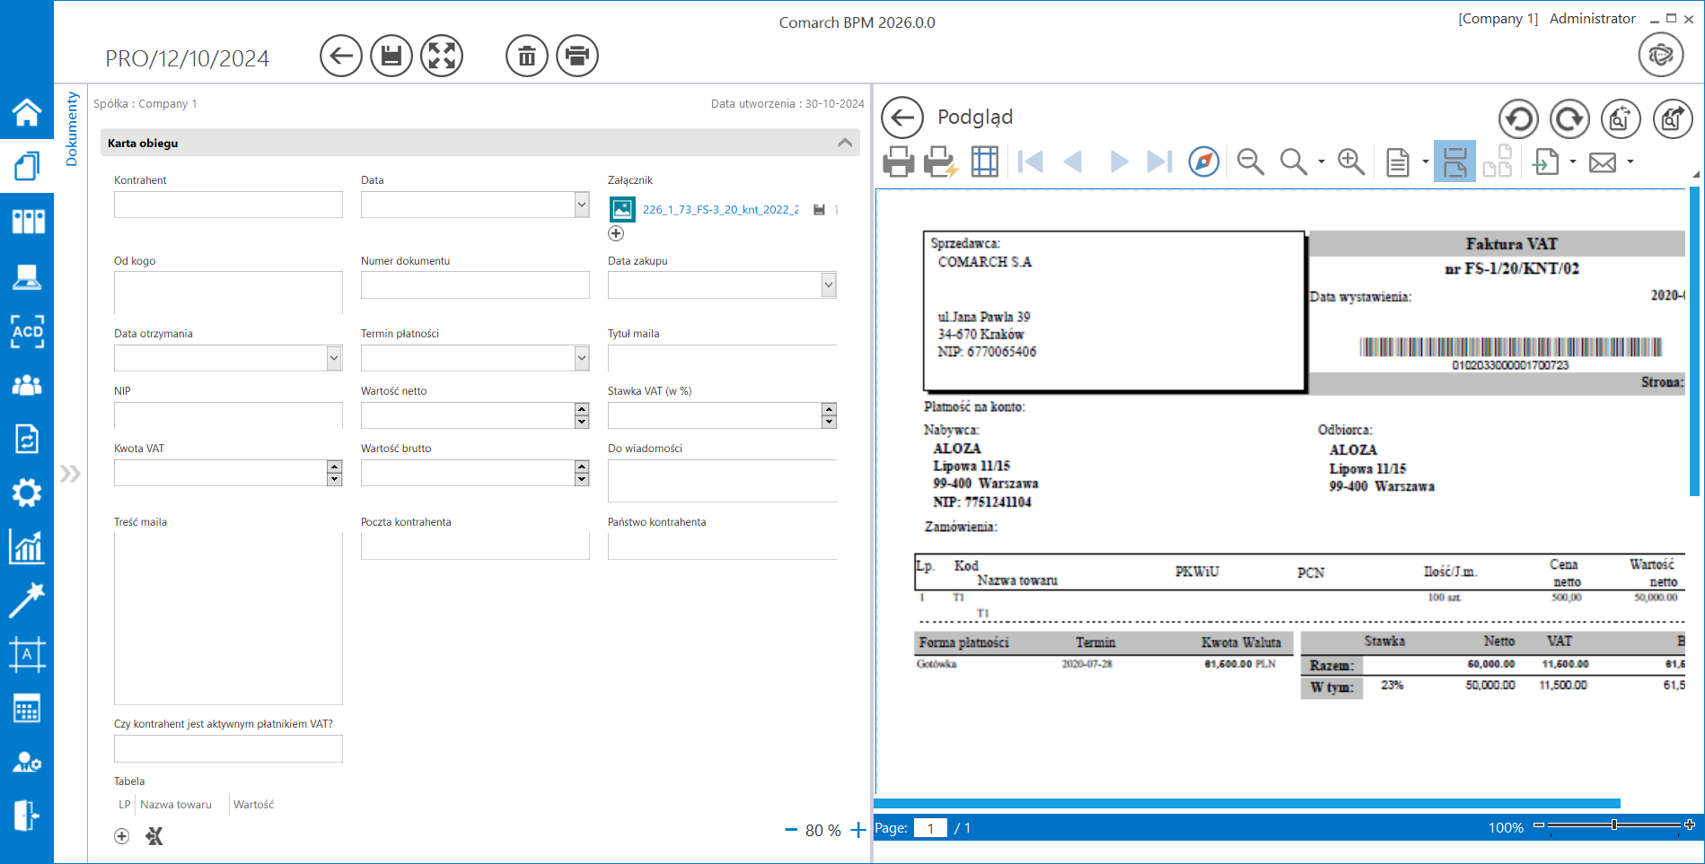1705x864 pixels.
Task: Click the rotate left icon in preview
Action: tap(1518, 118)
